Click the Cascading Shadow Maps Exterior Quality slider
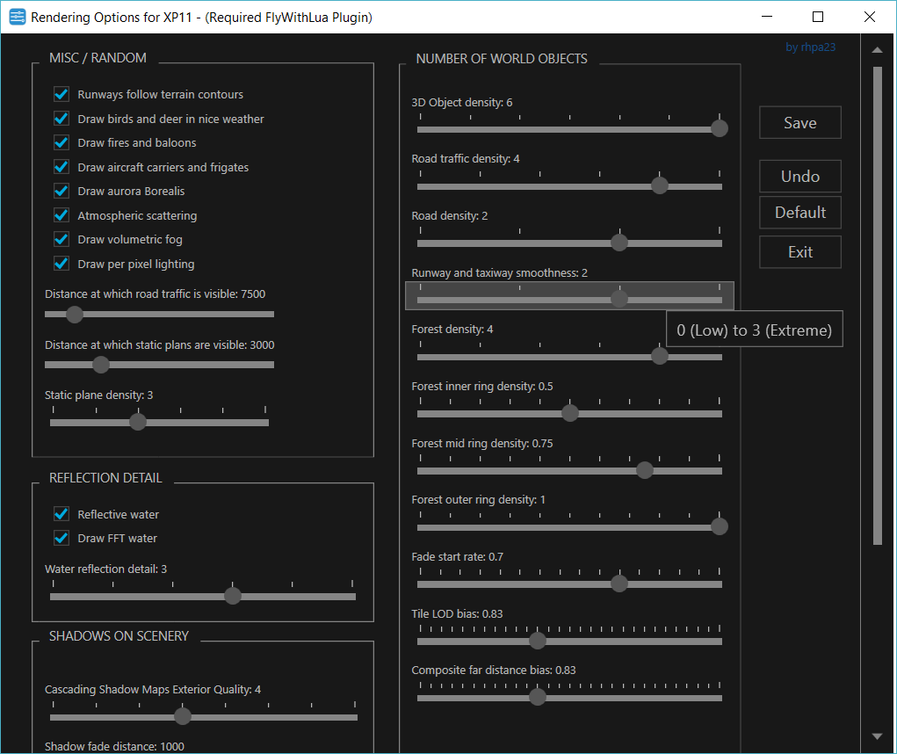Viewport: 897px width, 754px height. click(x=203, y=712)
